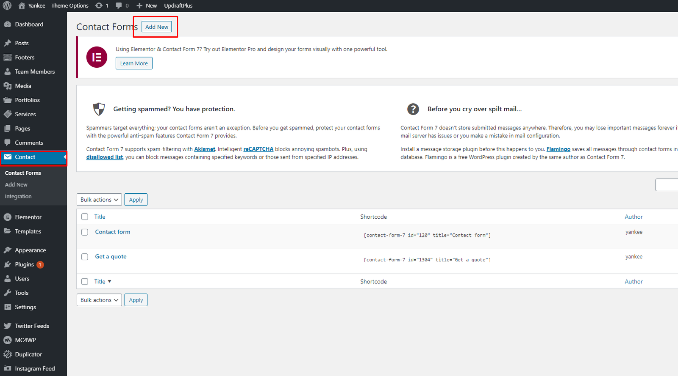
Task: Click the updates refresh icon in admin bar
Action: (x=99, y=5)
